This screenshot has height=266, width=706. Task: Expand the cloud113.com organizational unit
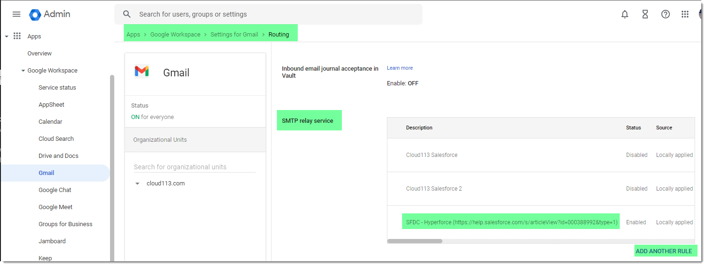(x=138, y=183)
